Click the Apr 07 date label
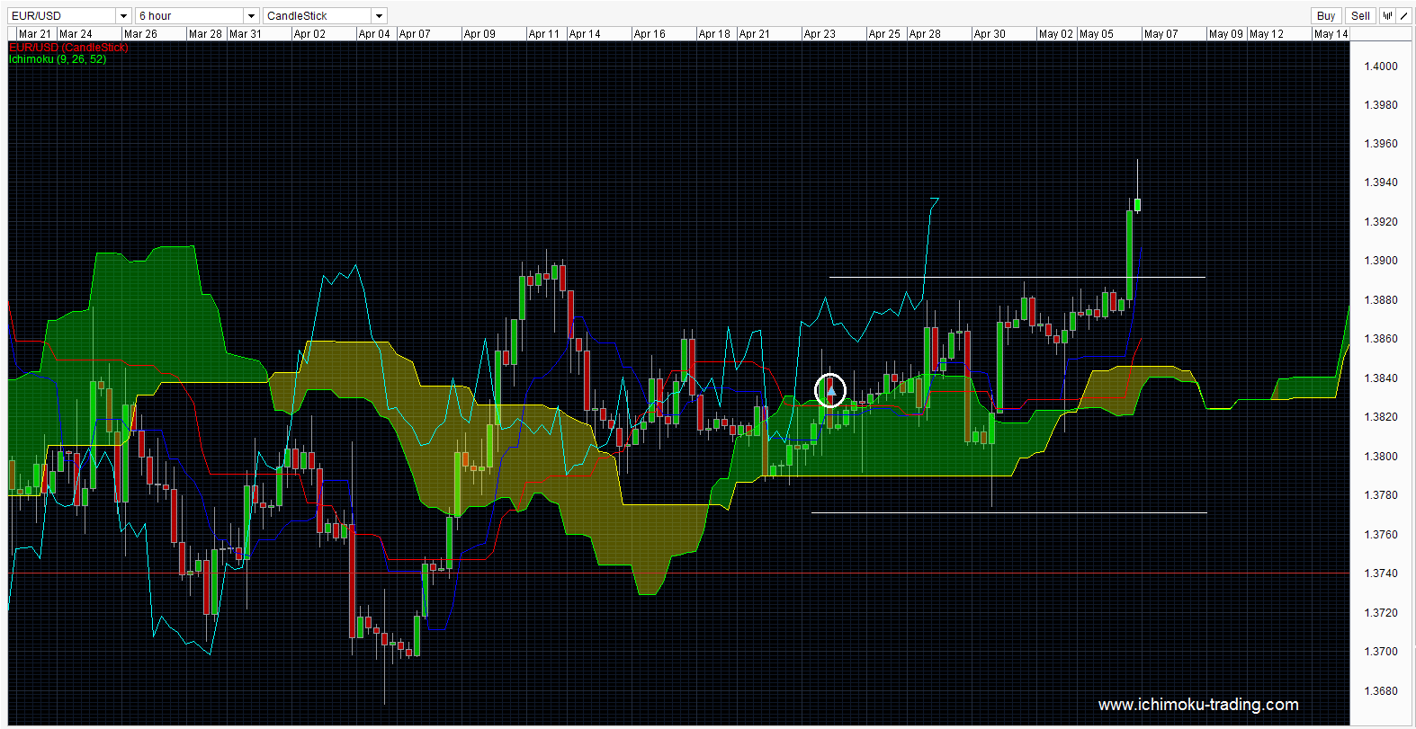 click(x=415, y=33)
